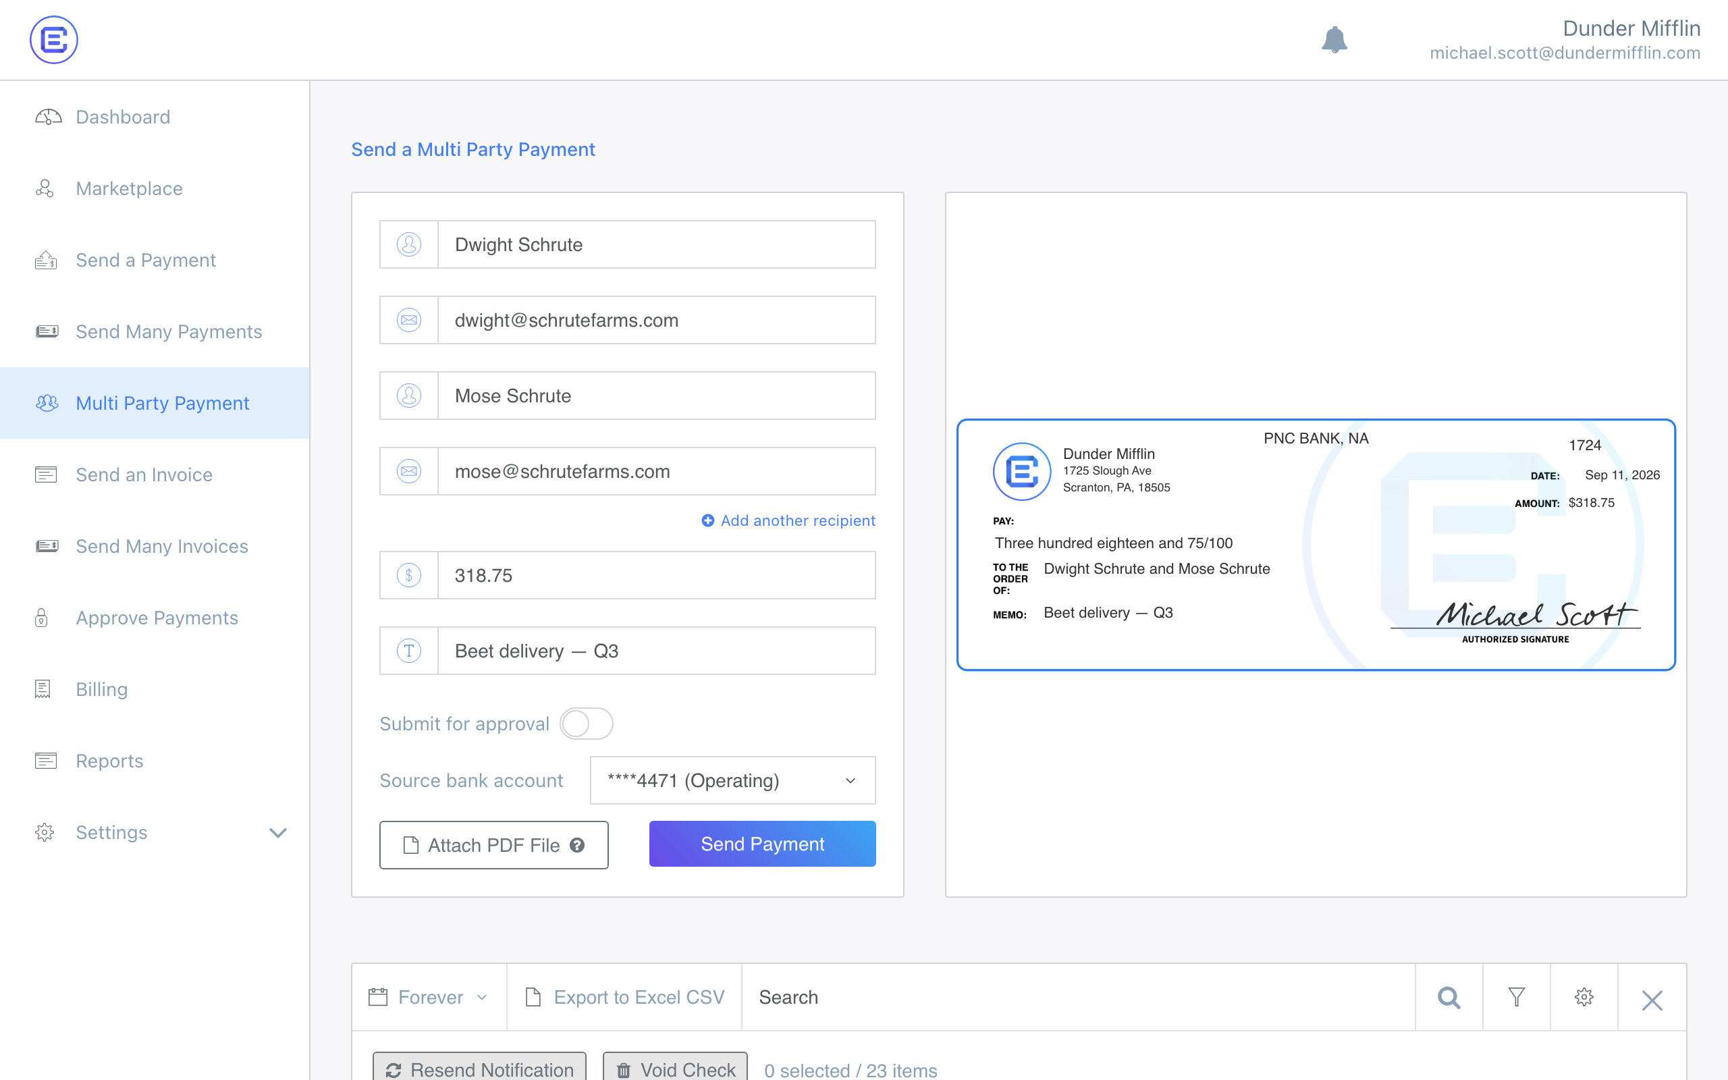The height and width of the screenshot is (1080, 1728).
Task: Click the mose@schrutefarms.com email field
Action: (x=656, y=471)
